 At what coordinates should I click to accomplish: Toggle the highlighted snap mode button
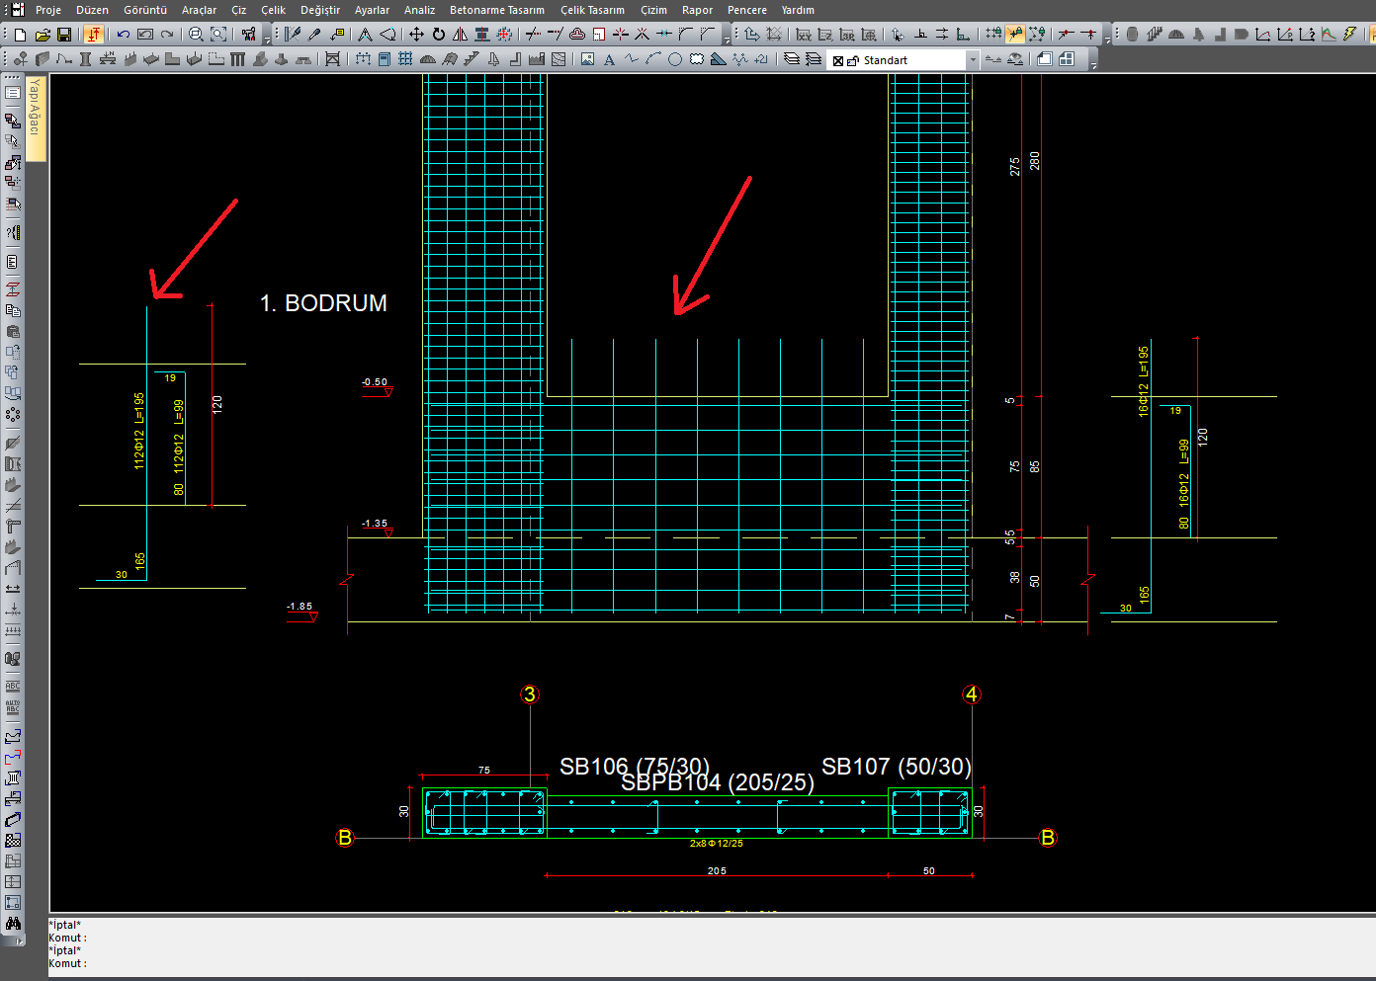tap(1015, 35)
